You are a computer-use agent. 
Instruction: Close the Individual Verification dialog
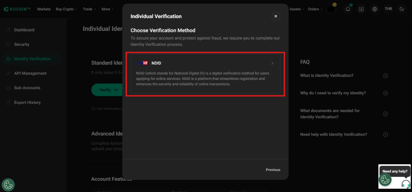click(x=276, y=16)
